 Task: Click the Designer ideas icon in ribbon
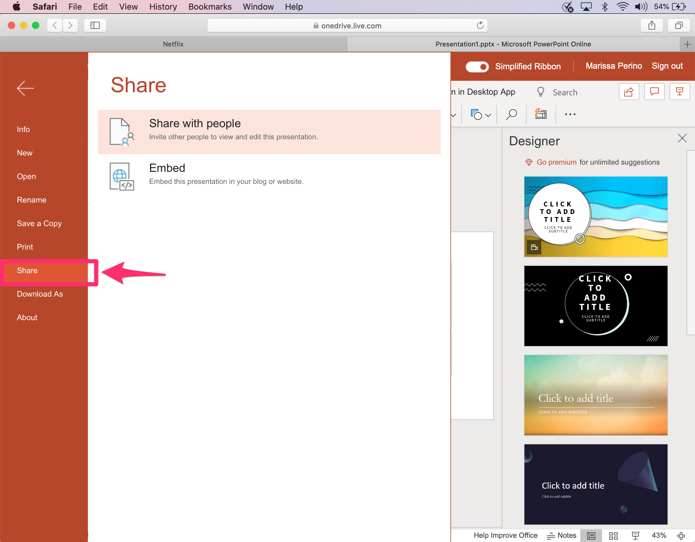[541, 114]
